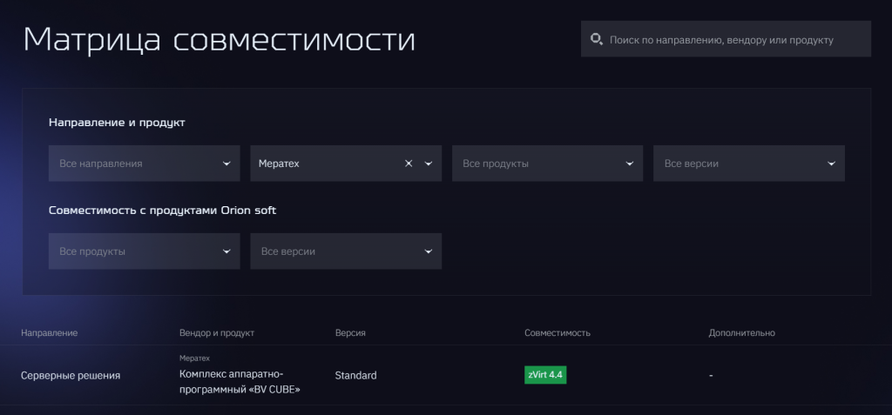Open Все версии dropdown under Orion soft
The height and width of the screenshot is (415, 892).
[345, 251]
